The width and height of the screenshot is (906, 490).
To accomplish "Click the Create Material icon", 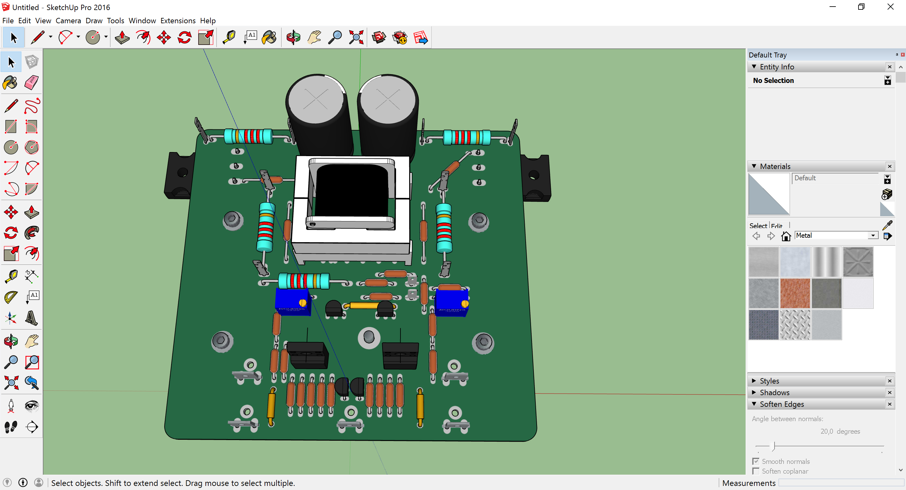I will (887, 194).
